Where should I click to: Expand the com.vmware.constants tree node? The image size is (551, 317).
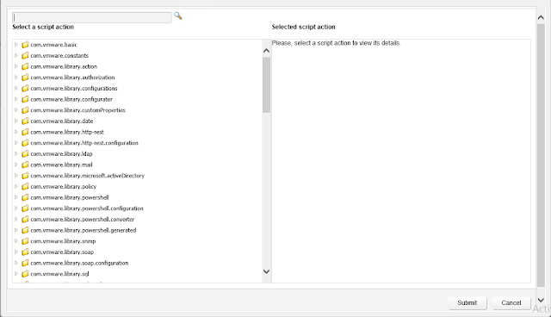pyautogui.click(x=15, y=55)
